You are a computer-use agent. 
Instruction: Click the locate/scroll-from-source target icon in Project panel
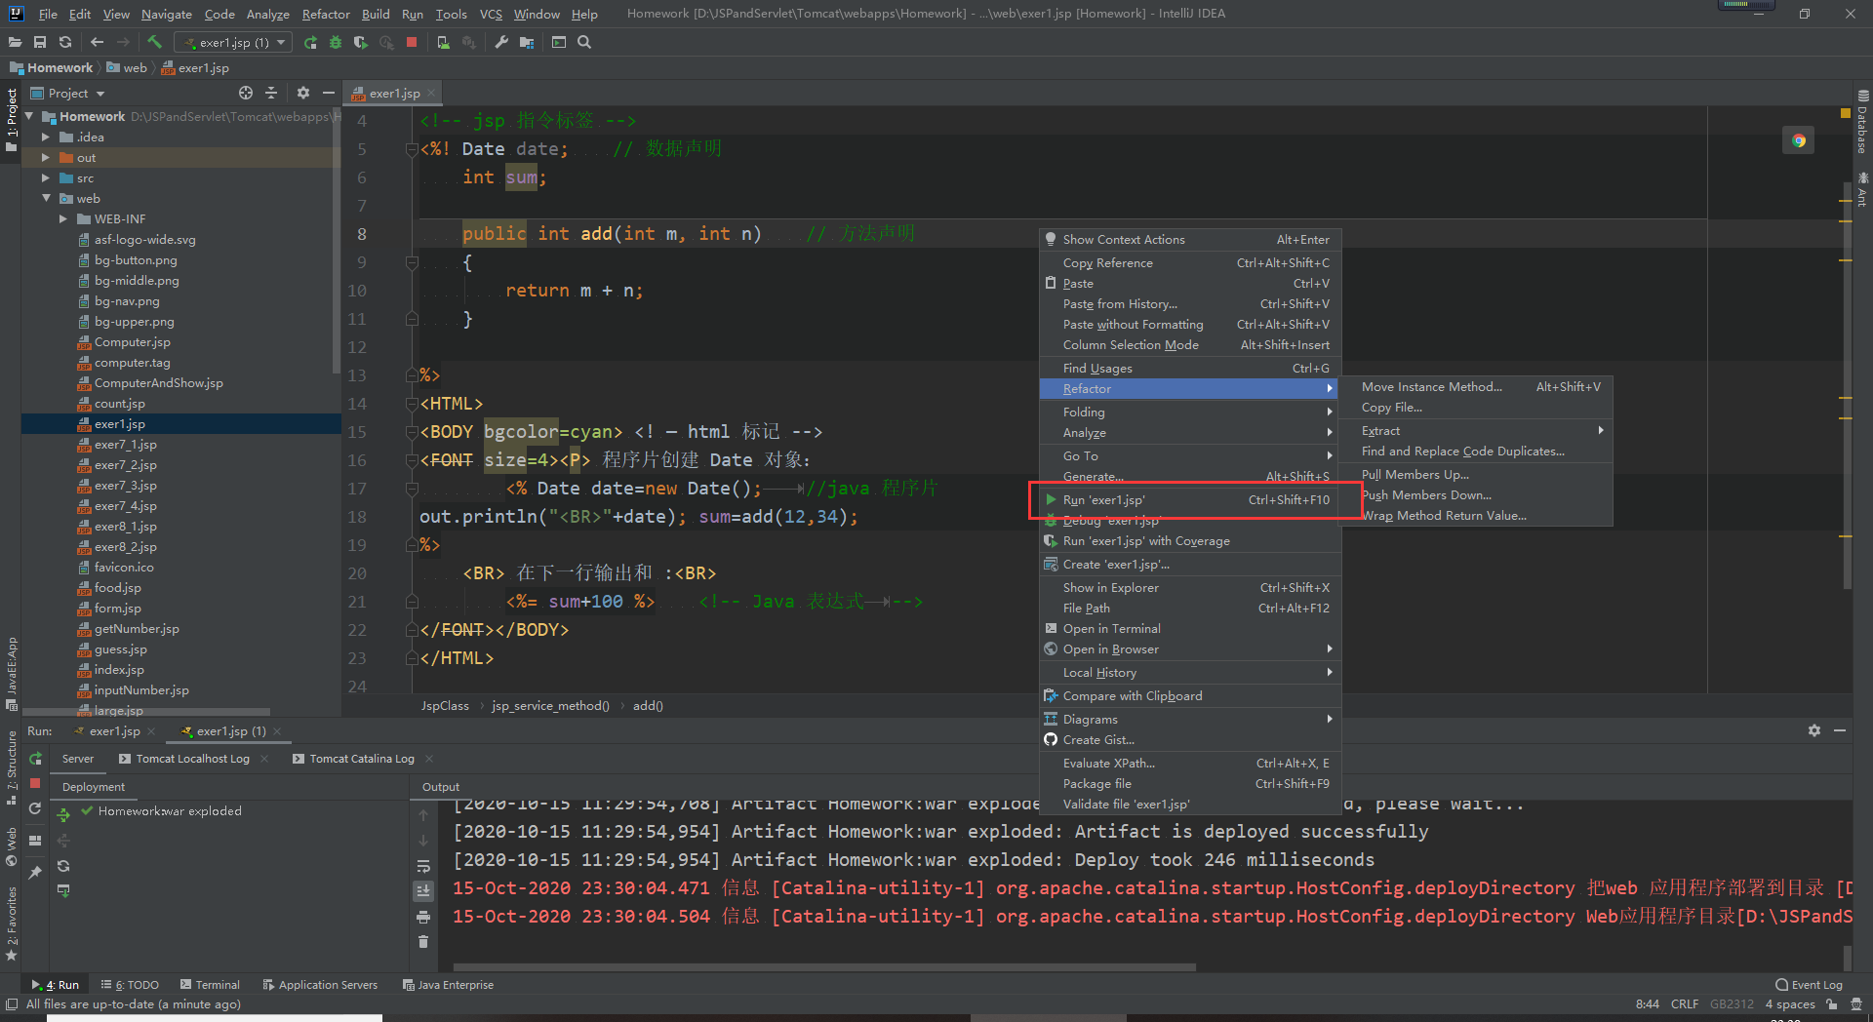click(x=246, y=93)
